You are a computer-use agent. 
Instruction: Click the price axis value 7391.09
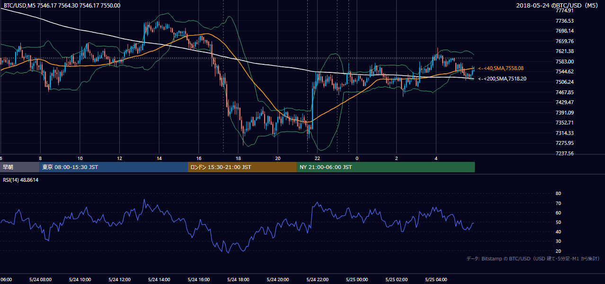pos(564,113)
